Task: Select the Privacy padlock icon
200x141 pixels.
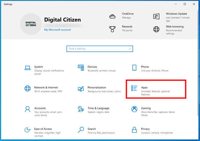Action: [134, 130]
